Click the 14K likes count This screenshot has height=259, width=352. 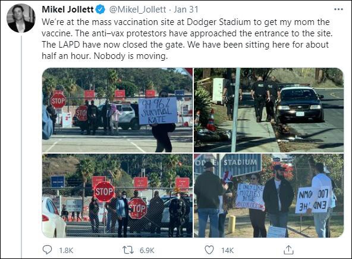click(227, 250)
